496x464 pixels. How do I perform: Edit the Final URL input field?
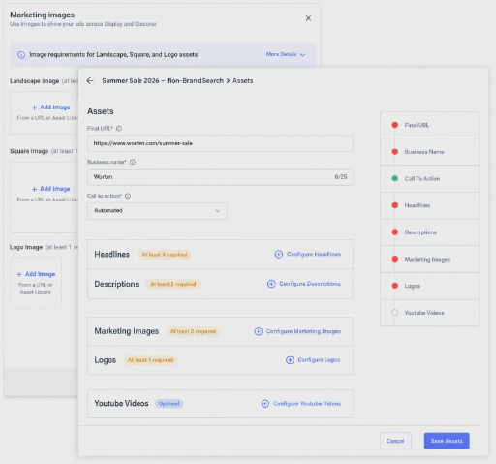coord(220,143)
